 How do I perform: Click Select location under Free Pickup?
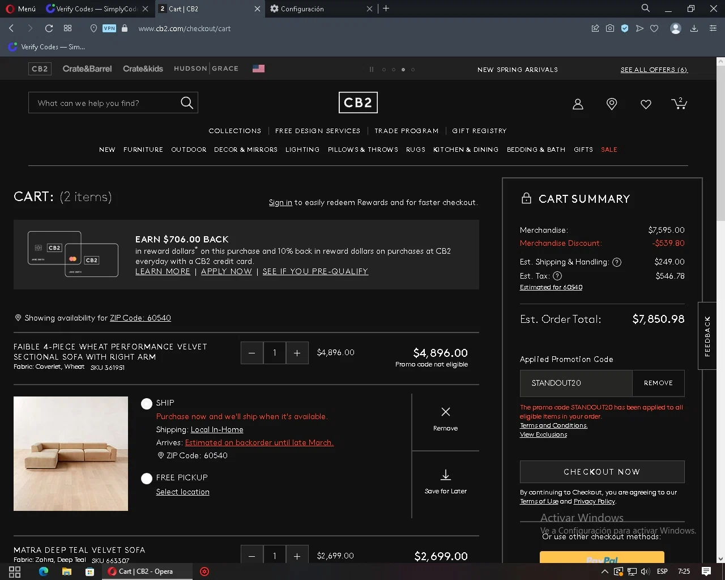click(183, 492)
